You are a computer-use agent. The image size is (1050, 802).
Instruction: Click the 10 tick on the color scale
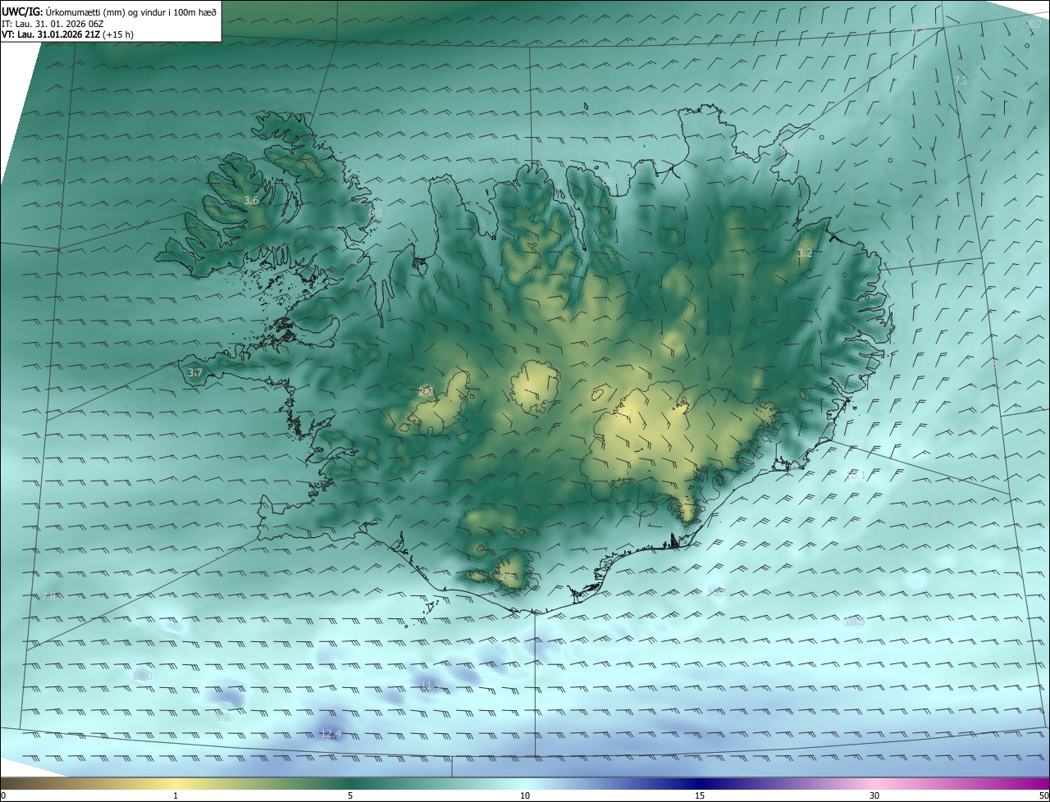525,795
